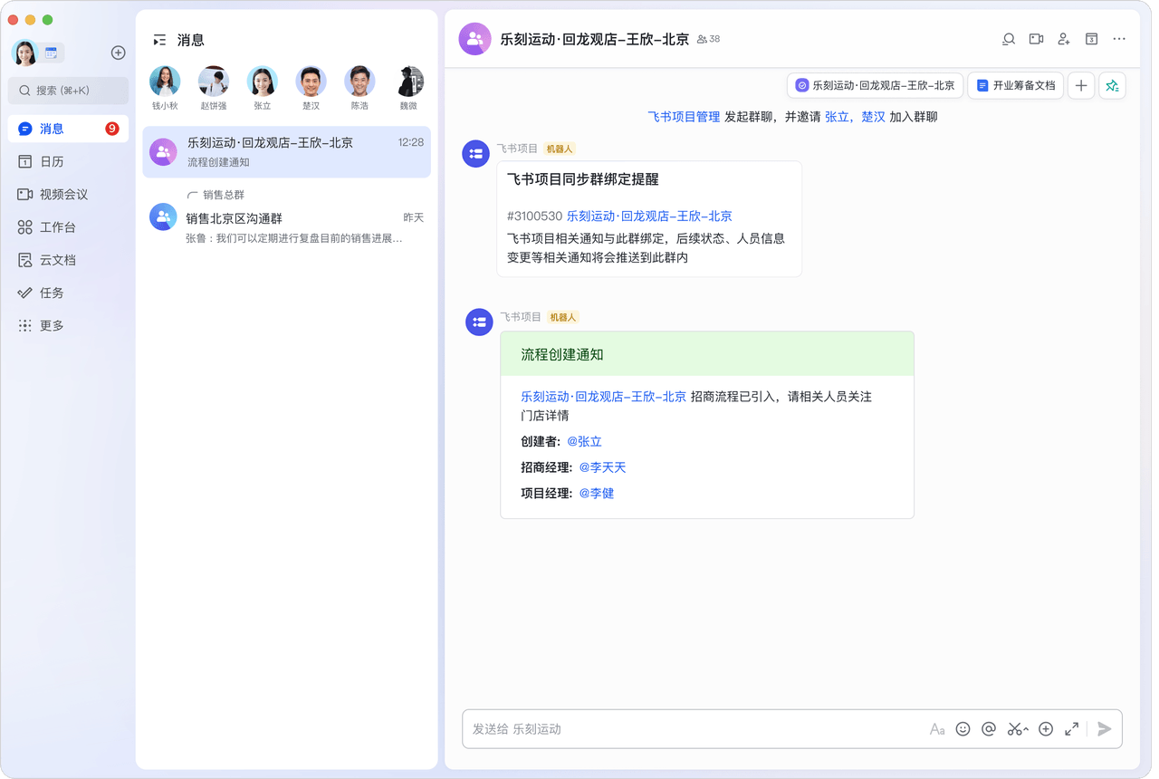Click the 飞书项目管理 link

click(684, 117)
